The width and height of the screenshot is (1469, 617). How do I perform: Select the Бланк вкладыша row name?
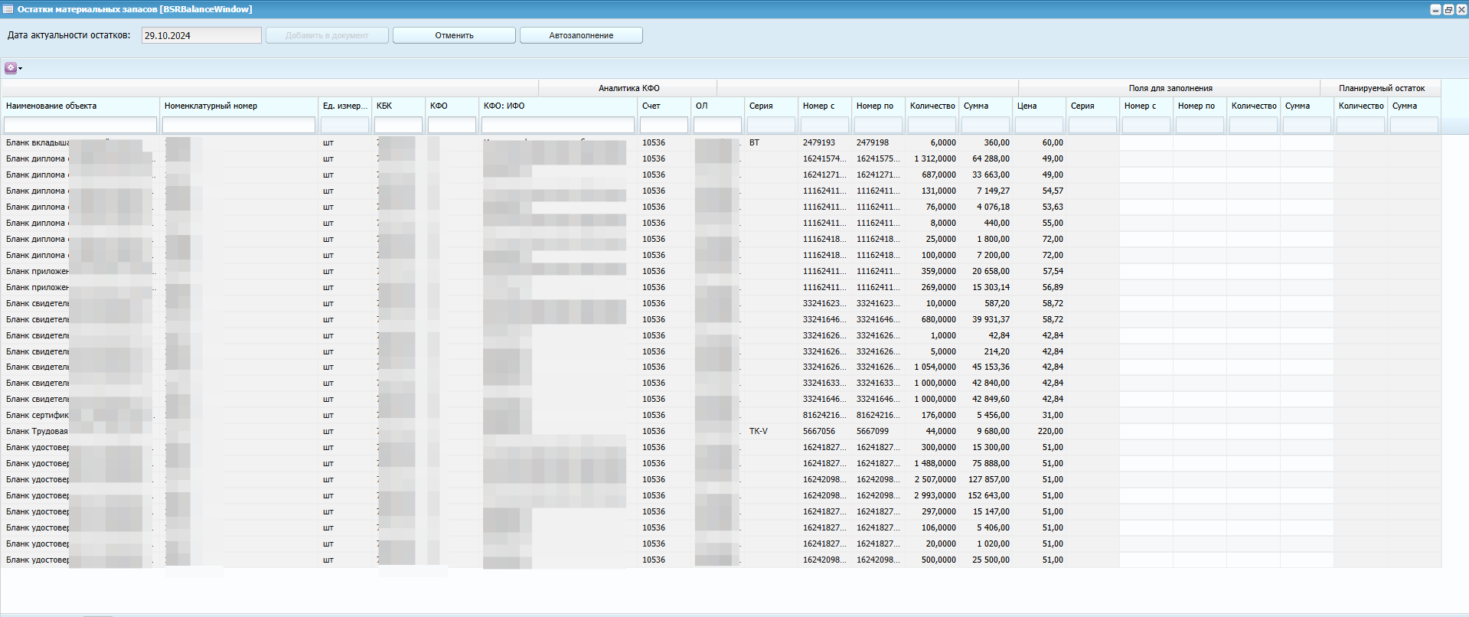coord(38,142)
